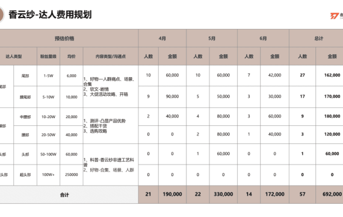Screen dimensions: 343x217
Task: Select the 中腰部 influencer type cell
Action: pos(25,117)
